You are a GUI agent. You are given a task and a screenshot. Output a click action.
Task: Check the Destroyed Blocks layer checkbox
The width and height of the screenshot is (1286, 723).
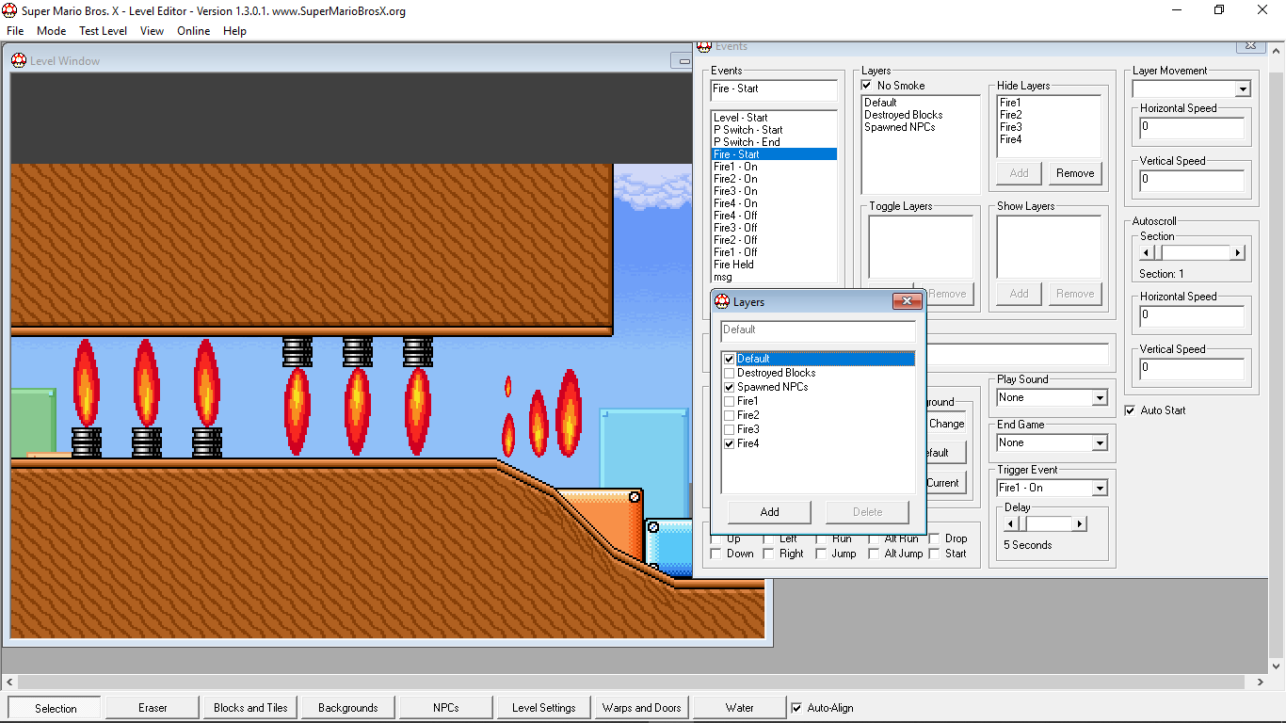coord(729,373)
